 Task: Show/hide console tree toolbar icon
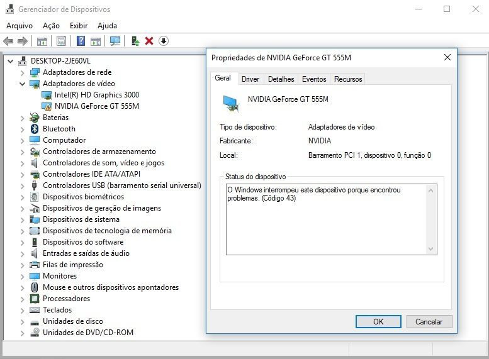point(42,41)
